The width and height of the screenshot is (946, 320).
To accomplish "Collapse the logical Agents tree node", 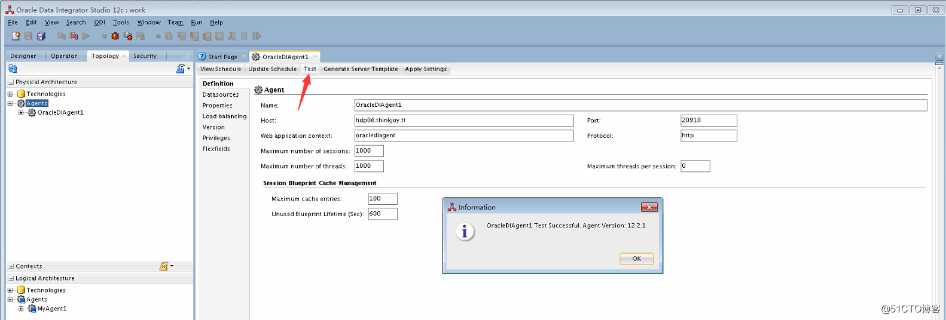I will (x=10, y=299).
